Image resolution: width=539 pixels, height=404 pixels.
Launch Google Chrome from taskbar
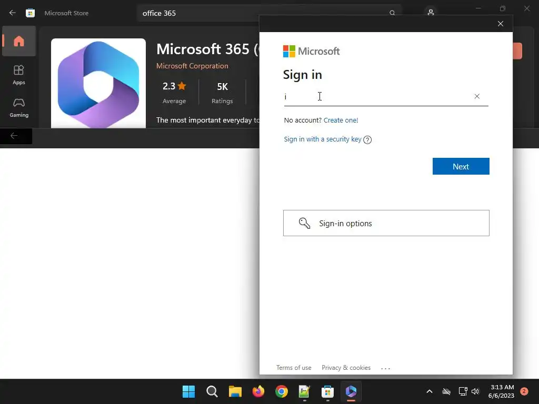[282, 391]
